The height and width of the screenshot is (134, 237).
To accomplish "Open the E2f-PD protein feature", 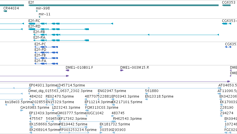I will (46, 53).
